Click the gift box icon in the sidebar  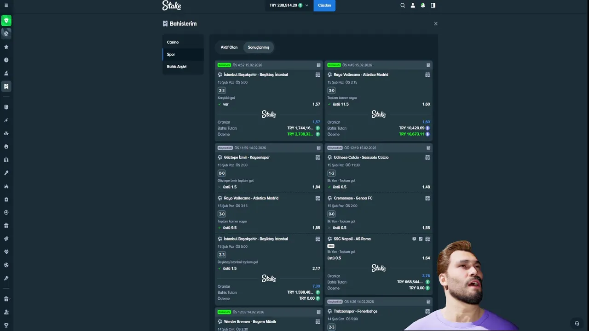pos(6,225)
